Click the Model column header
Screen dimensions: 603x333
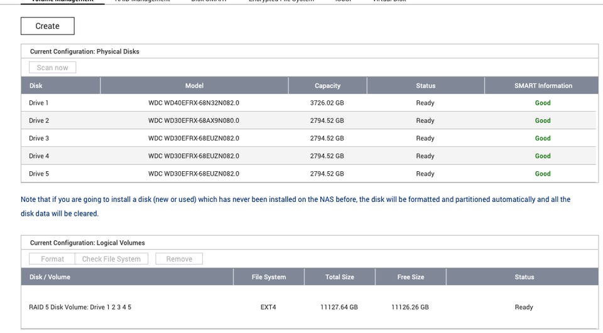[x=194, y=86]
